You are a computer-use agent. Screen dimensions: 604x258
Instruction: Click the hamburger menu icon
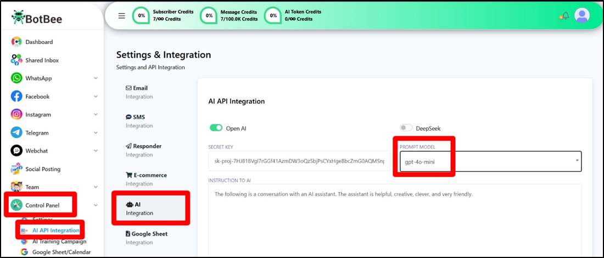coord(122,15)
